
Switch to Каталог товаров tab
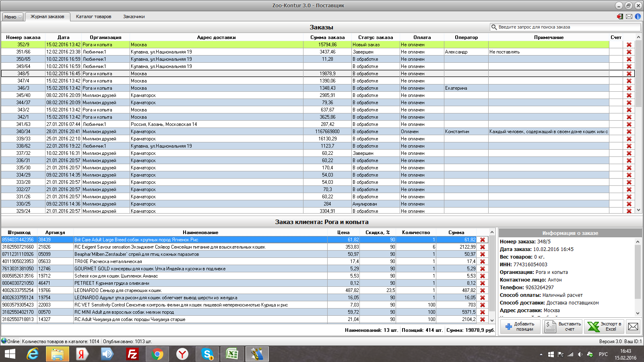coord(93,16)
